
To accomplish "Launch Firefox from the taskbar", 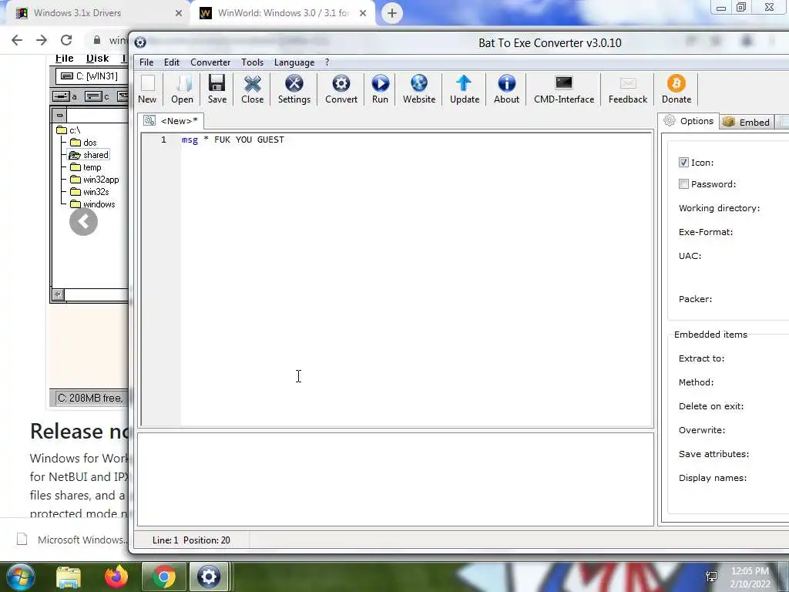I will pyautogui.click(x=116, y=577).
